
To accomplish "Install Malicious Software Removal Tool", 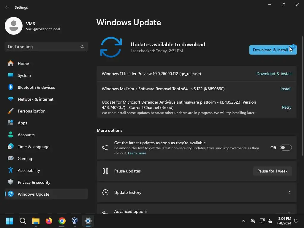I will pos(286,89).
